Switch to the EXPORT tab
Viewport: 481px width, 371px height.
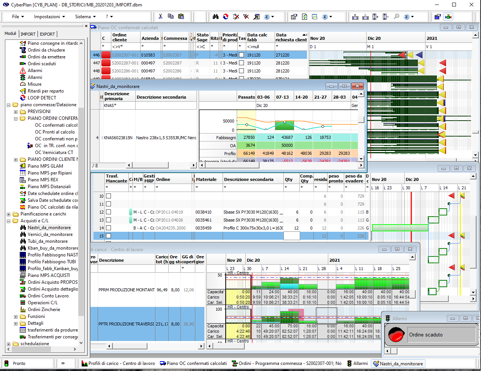[47, 34]
